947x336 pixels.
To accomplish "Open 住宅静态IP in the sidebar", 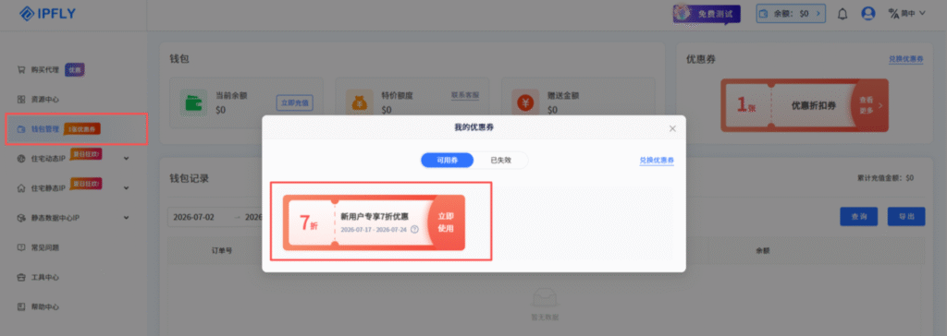I will [x=48, y=188].
